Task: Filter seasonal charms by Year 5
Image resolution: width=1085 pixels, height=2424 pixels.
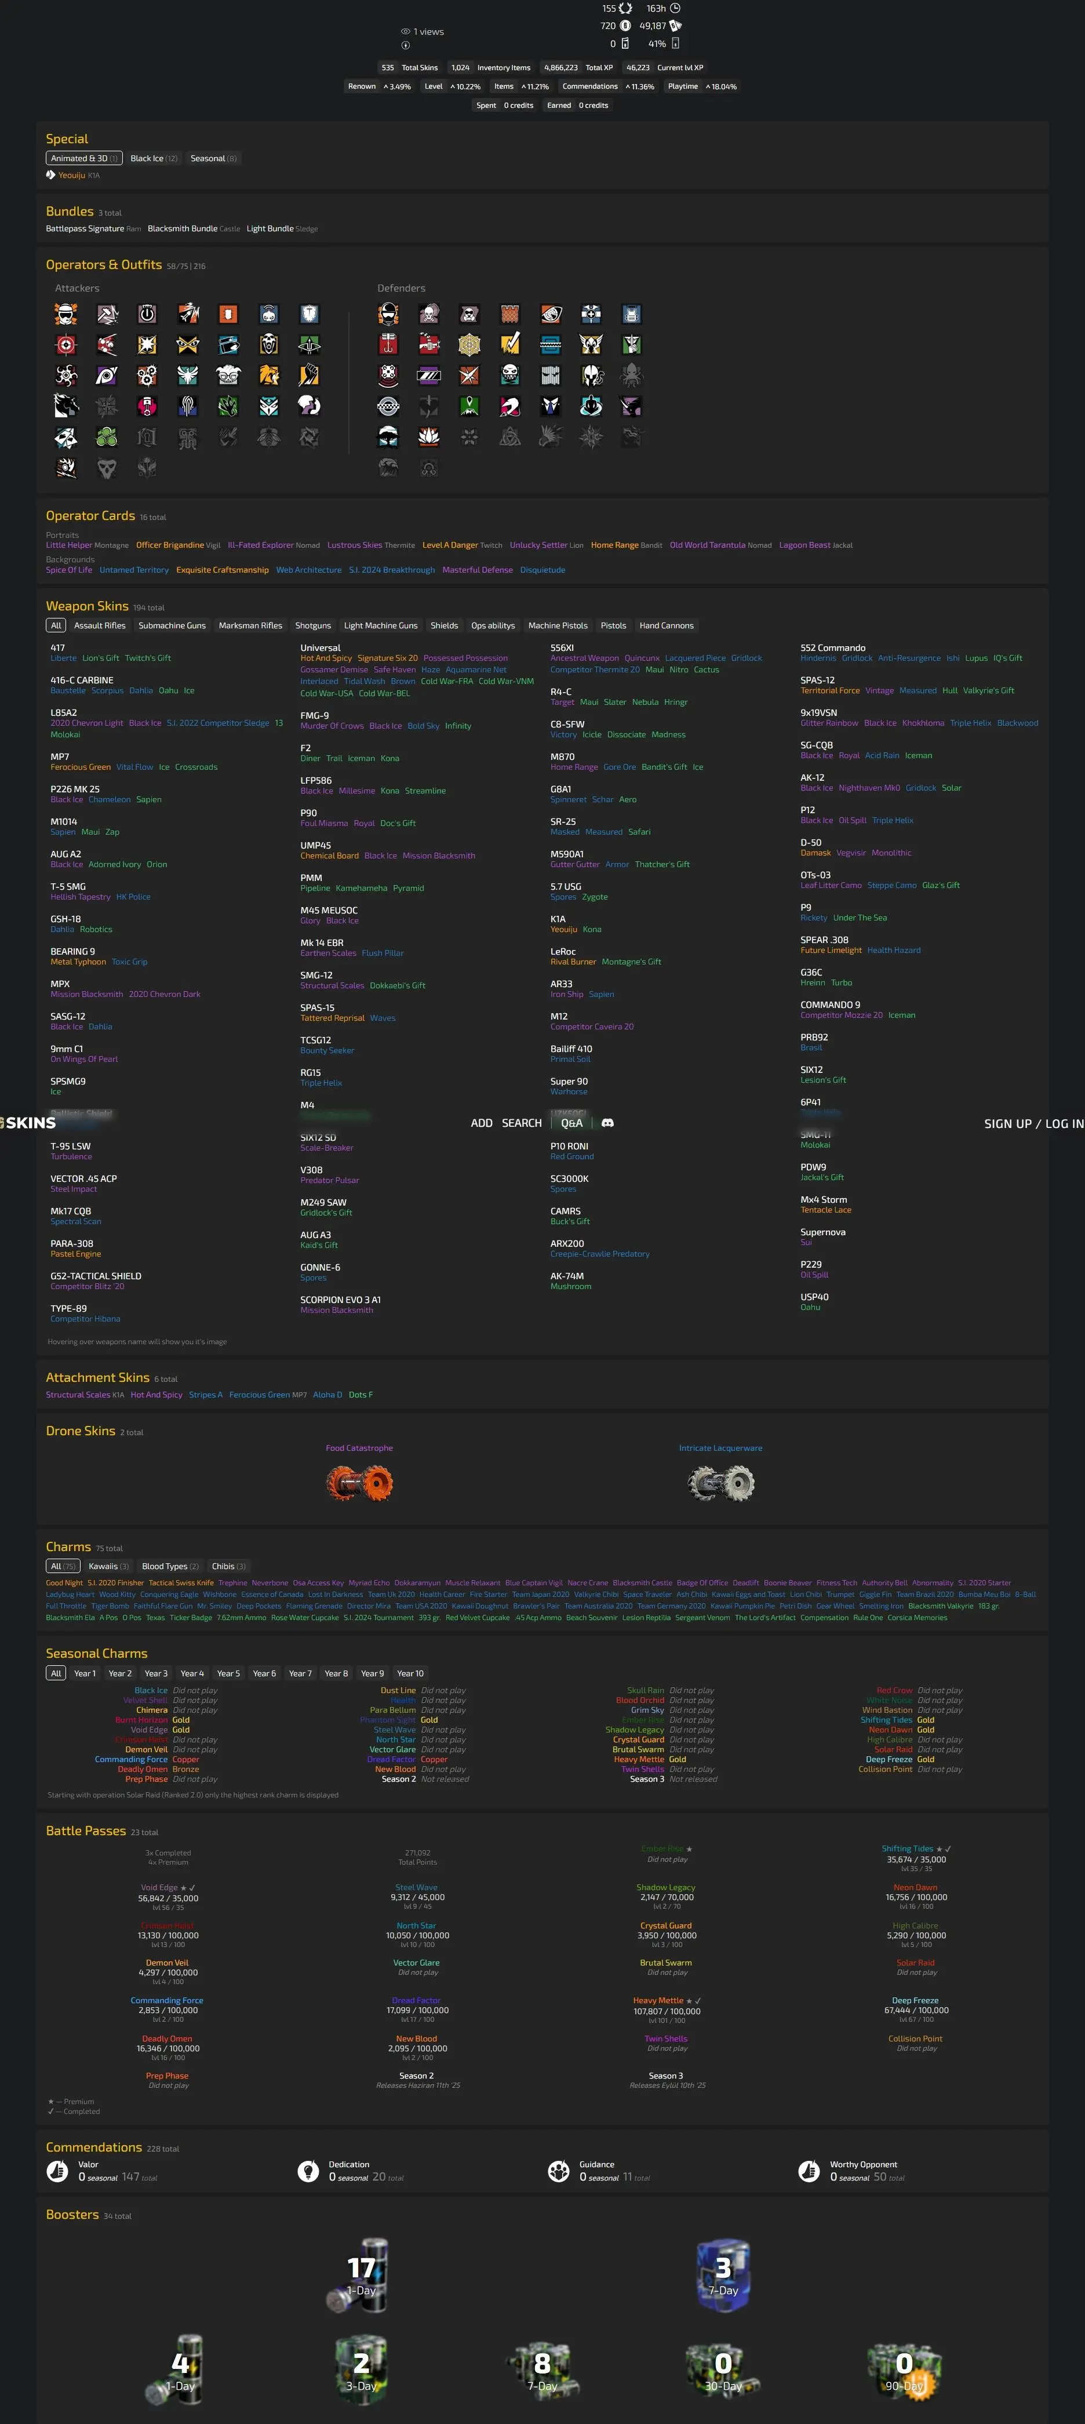Action: coord(228,1673)
